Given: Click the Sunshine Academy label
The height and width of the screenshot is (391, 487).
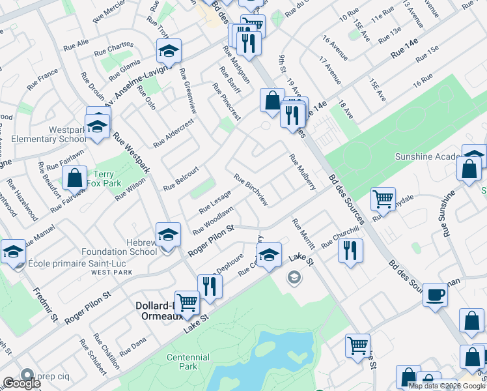Looking at the screenshot, I should (x=427, y=156).
